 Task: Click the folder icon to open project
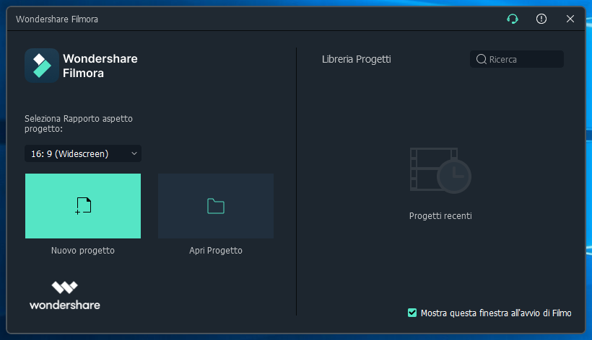click(216, 206)
